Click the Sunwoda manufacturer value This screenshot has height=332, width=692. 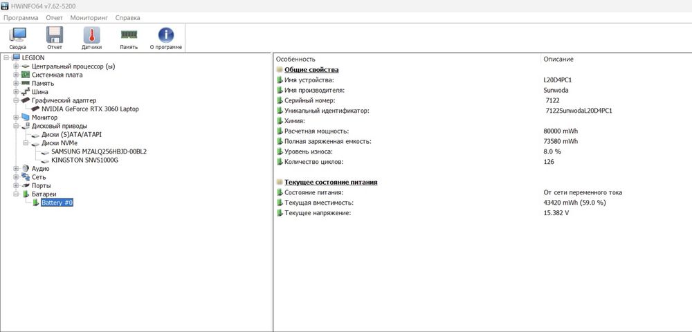556,91
